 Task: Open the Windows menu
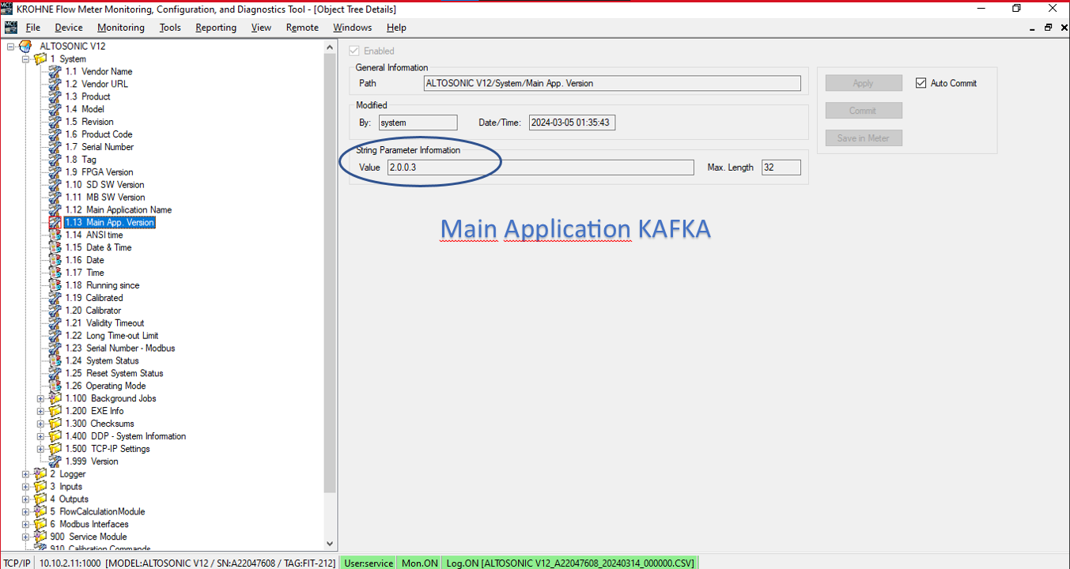pyautogui.click(x=352, y=28)
